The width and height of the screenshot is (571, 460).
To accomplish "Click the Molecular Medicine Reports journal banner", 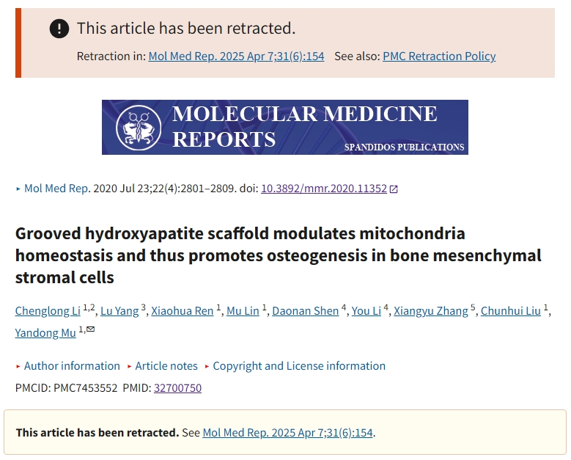I will (285, 127).
